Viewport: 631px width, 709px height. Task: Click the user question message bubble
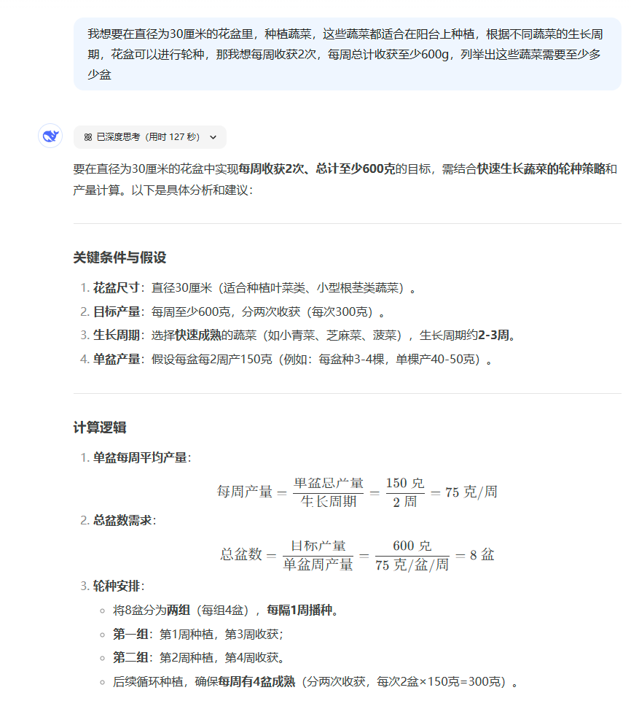(347, 55)
